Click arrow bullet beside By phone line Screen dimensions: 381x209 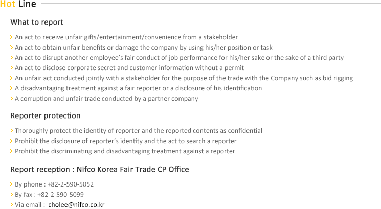(11, 184)
